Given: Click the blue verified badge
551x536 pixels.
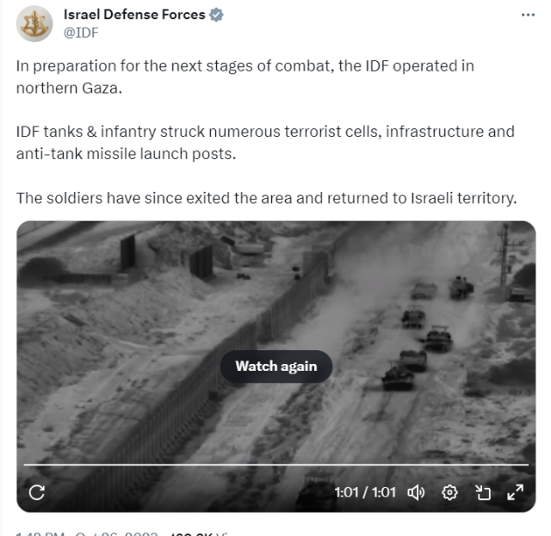Looking at the screenshot, I should (x=216, y=15).
